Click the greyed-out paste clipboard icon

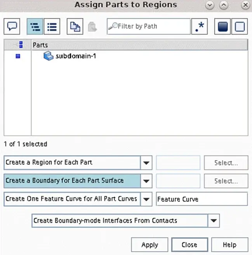point(92,27)
